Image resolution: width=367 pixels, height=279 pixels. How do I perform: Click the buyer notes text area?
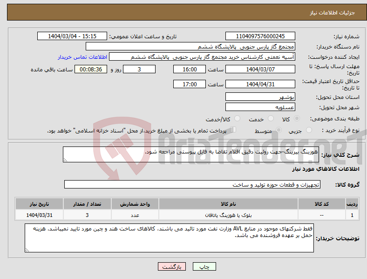point(169,238)
